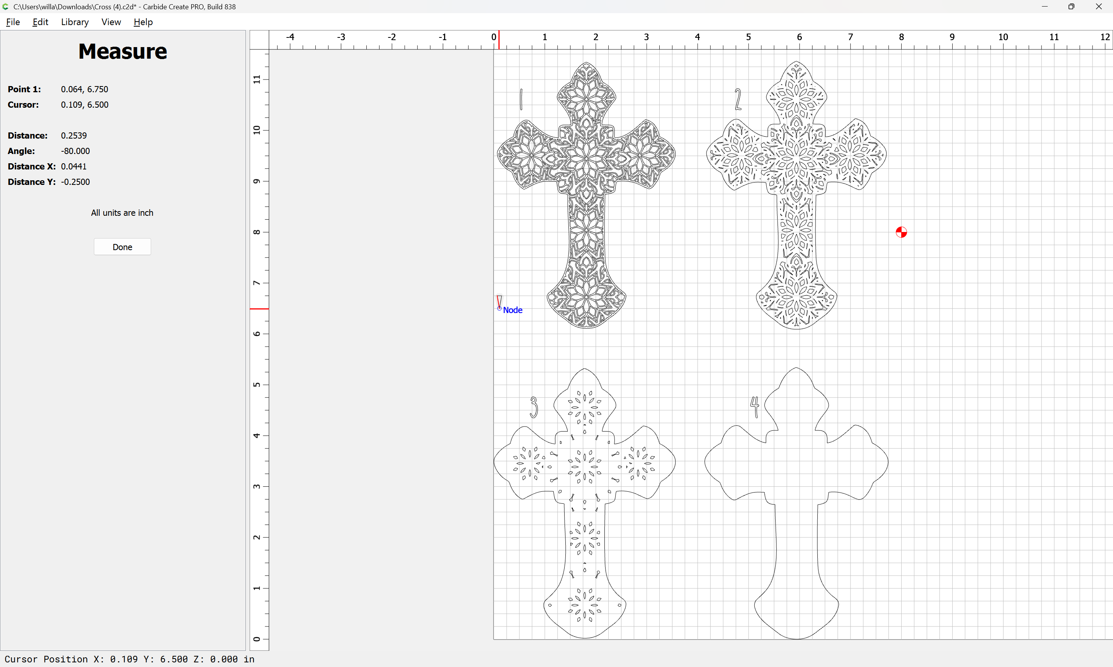Open the File menu
Image resolution: width=1113 pixels, height=667 pixels.
coord(13,22)
